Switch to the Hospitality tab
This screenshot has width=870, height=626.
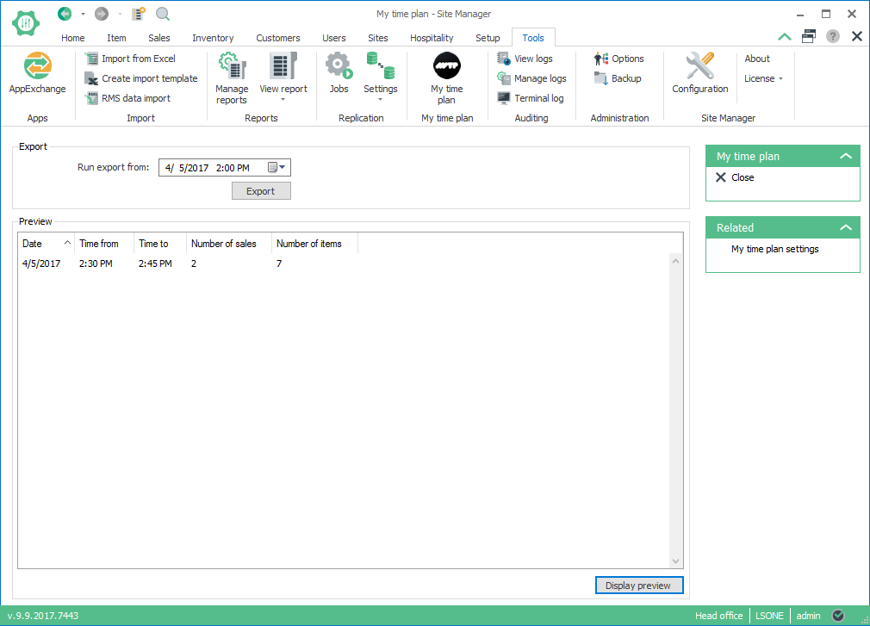(x=432, y=38)
